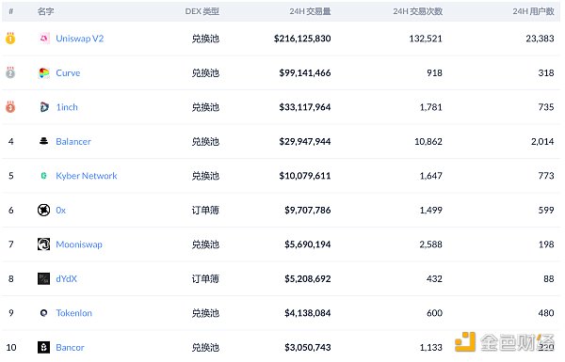The height and width of the screenshot is (362, 565).
Task: Click the Balancer stacked logo icon
Action: [x=44, y=141]
